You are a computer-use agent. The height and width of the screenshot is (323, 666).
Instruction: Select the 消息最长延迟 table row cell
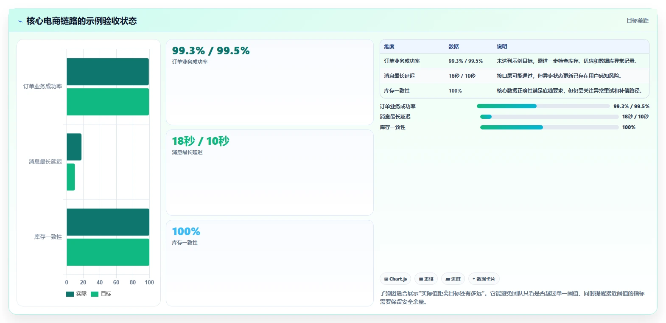[400, 76]
